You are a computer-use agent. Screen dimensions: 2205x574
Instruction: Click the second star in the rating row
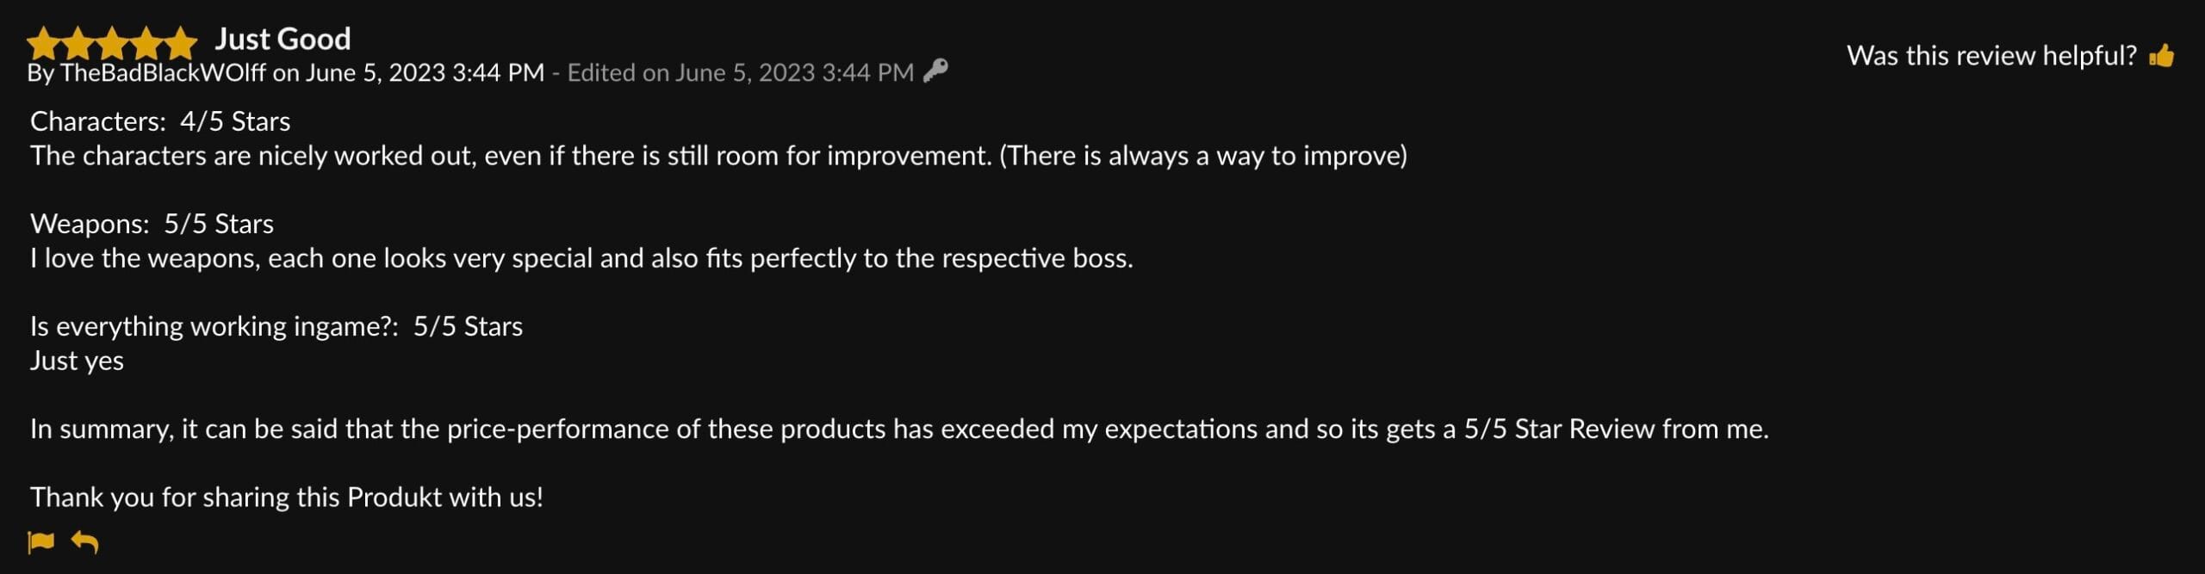[x=78, y=38]
